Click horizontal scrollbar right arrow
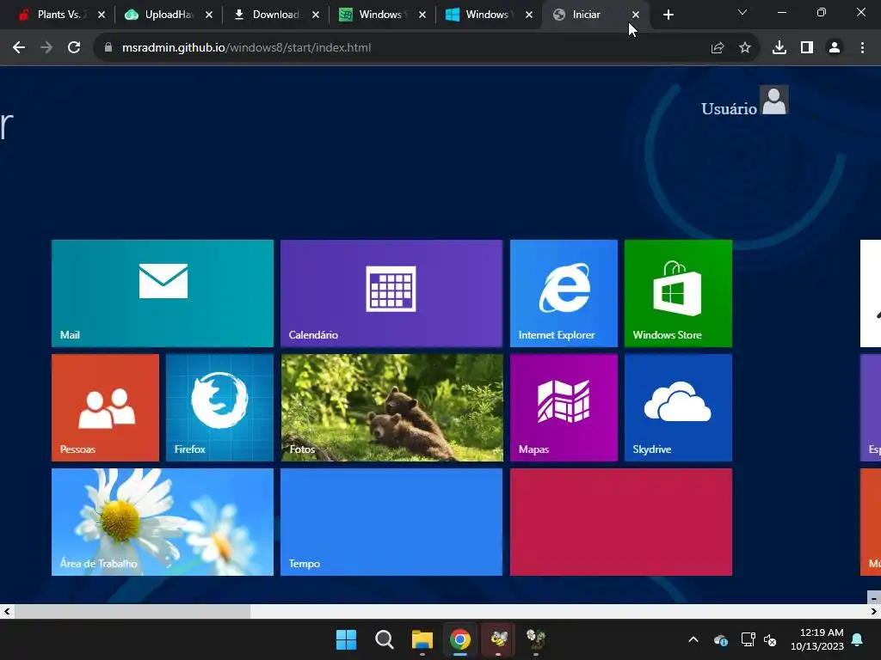Screen dimensions: 881x660 (x=874, y=612)
